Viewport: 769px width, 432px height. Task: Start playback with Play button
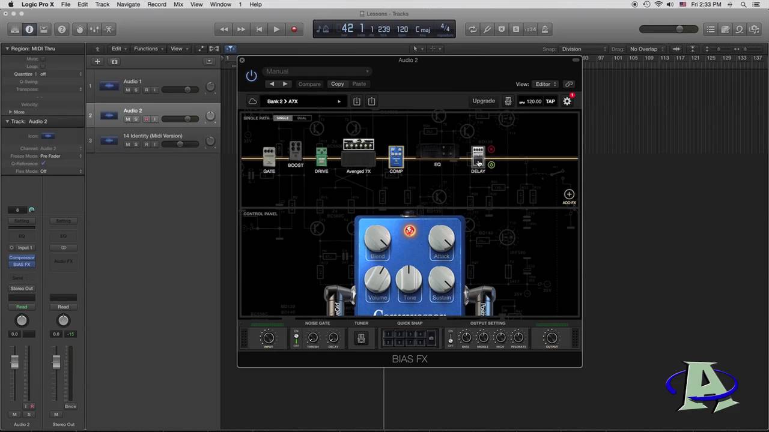(x=276, y=29)
